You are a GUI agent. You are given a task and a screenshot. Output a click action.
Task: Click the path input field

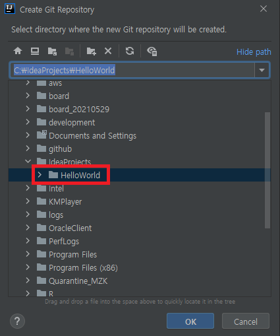(132, 70)
